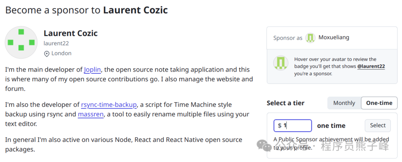Click the 'one time' label next to amount
This screenshot has height=162, width=402.
[331, 126]
